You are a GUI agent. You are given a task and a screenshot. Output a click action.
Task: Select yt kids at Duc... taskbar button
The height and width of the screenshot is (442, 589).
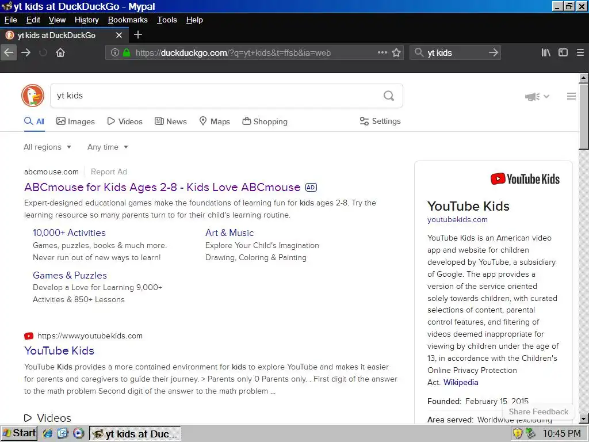(135, 434)
